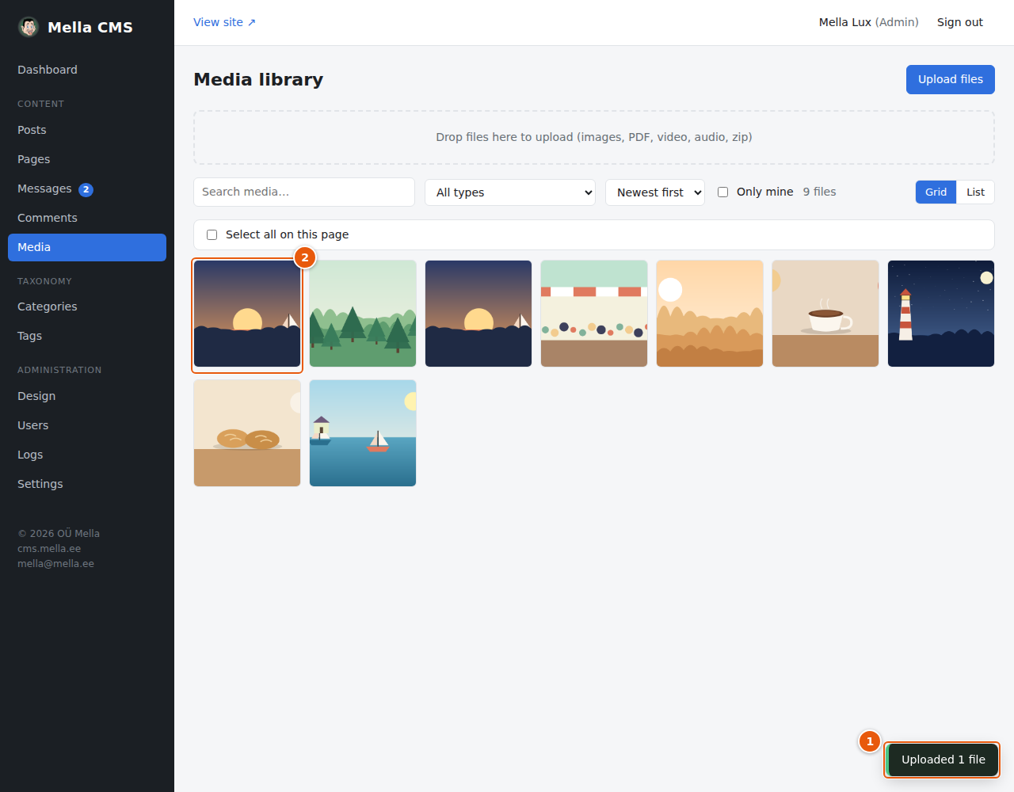This screenshot has height=792, width=1014.
Task: Click the 9 files count text
Action: [x=819, y=192]
